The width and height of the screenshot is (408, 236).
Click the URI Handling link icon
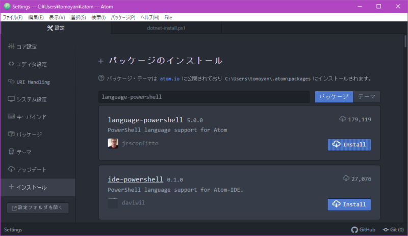pyautogui.click(x=11, y=82)
